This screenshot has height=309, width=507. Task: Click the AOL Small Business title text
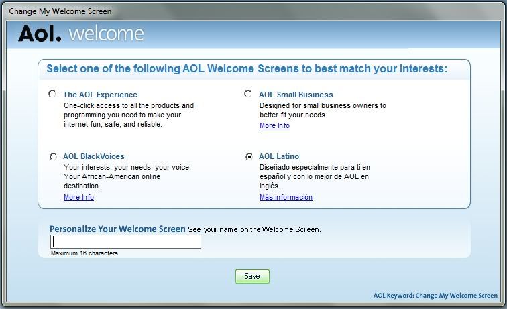[x=296, y=95]
